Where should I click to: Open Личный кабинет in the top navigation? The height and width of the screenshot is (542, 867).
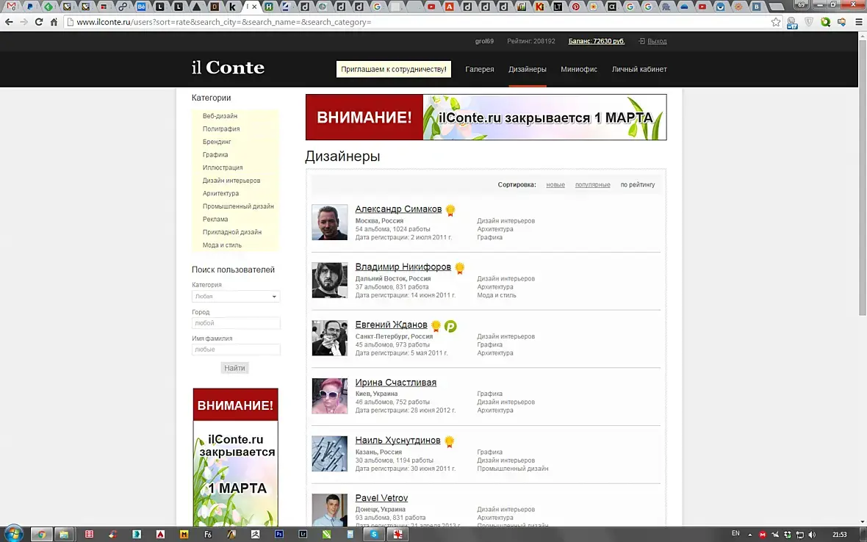click(x=639, y=69)
